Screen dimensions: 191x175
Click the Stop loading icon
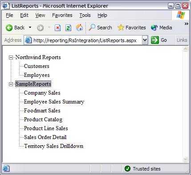(x=57, y=28)
